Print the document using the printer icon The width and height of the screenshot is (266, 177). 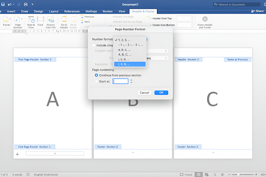point(26,5)
